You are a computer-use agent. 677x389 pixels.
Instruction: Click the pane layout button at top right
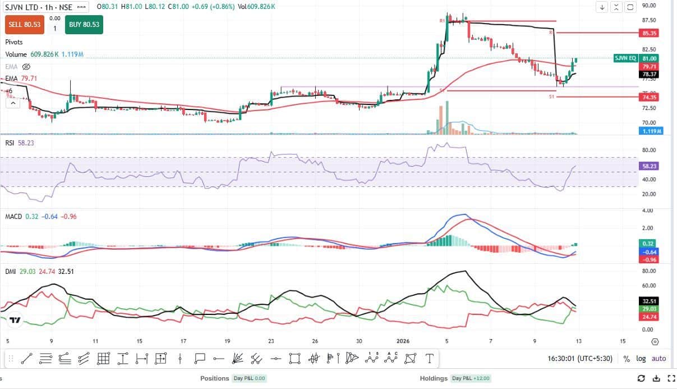click(630, 7)
